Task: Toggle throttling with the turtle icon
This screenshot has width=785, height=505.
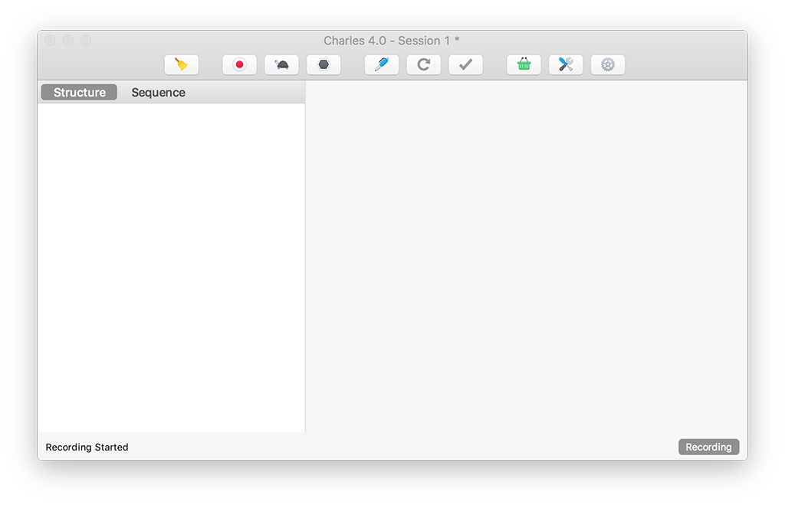Action: [281, 65]
